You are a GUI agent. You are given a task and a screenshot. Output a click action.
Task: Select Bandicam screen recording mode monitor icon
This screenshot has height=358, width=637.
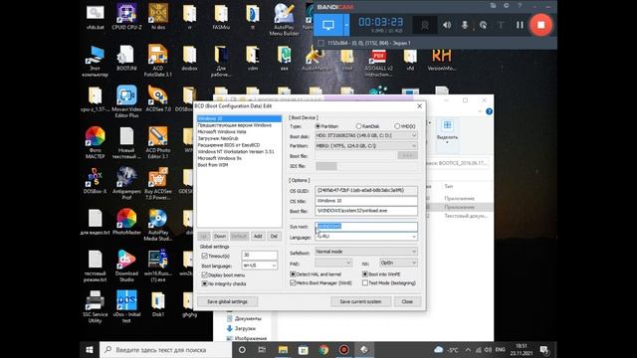328,25
